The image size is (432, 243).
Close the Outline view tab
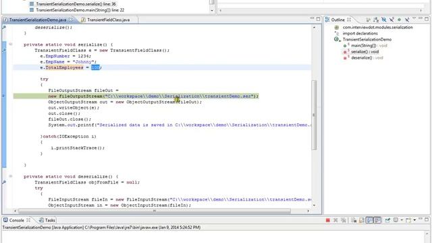point(349,20)
